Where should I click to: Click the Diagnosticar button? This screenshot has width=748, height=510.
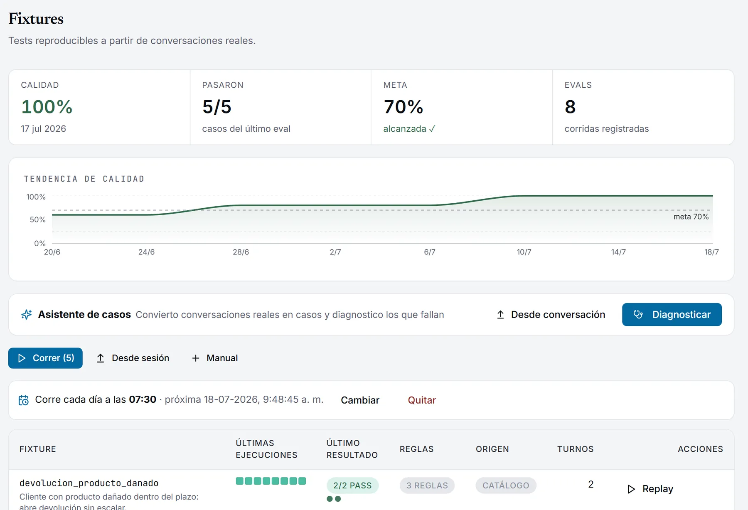coord(672,315)
